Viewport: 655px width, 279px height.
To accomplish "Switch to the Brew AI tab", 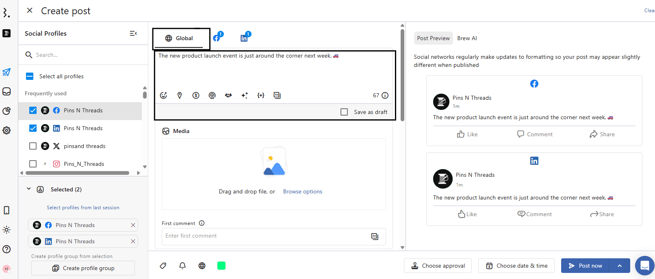I will tap(467, 38).
